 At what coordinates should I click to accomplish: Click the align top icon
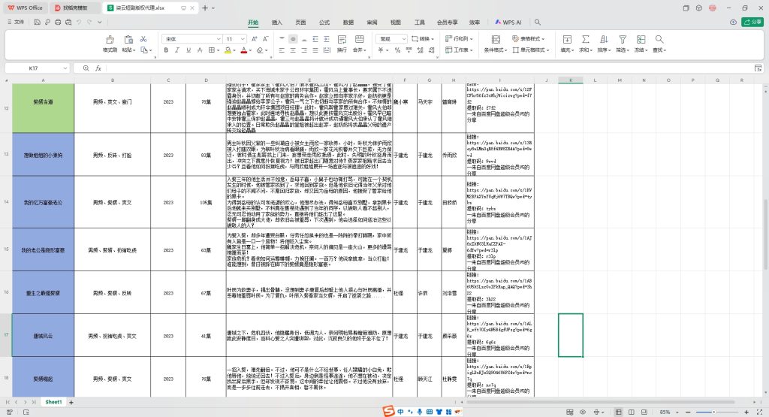[282, 39]
